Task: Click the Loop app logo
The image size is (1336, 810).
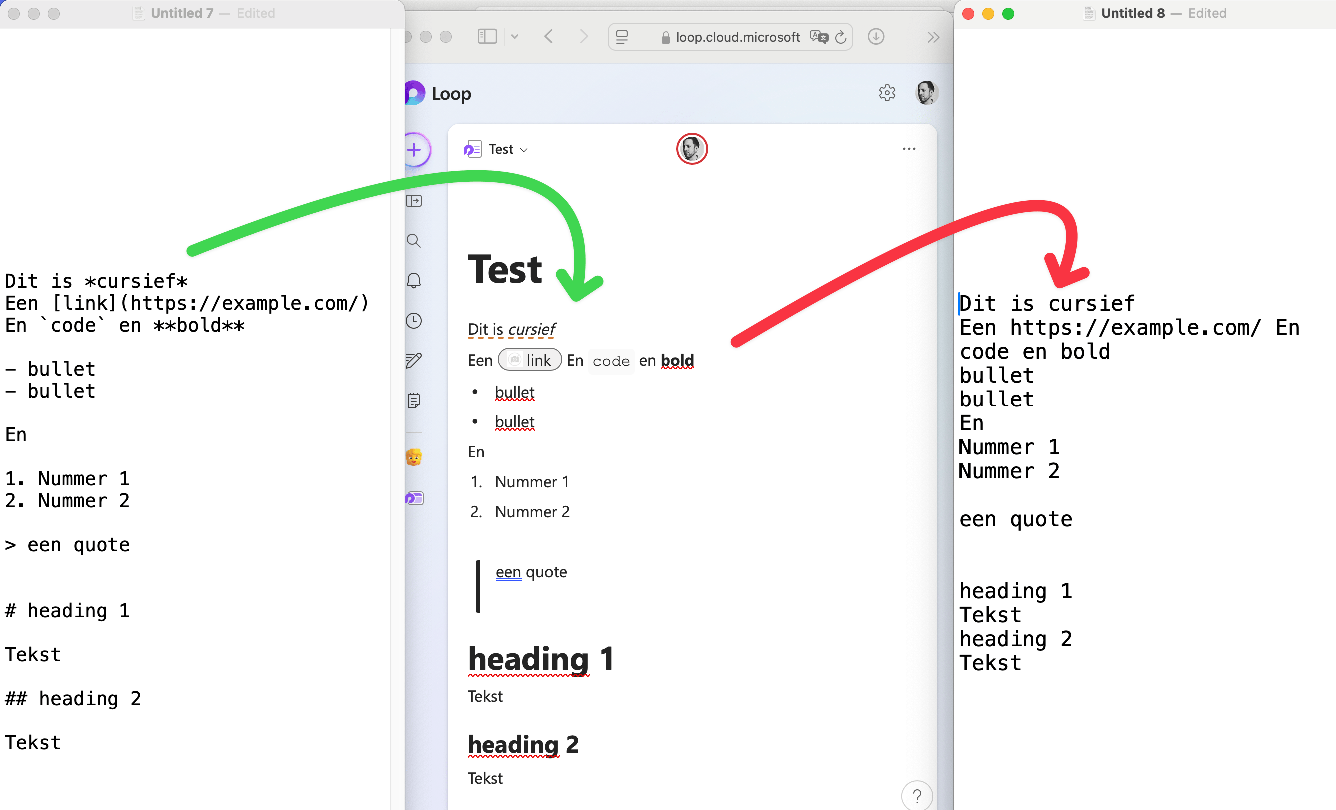Action: pos(415,93)
